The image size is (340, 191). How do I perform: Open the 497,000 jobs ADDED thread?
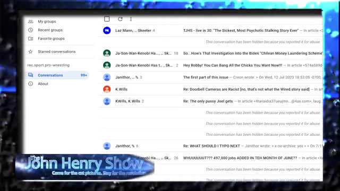pyautogui.click(x=240, y=158)
